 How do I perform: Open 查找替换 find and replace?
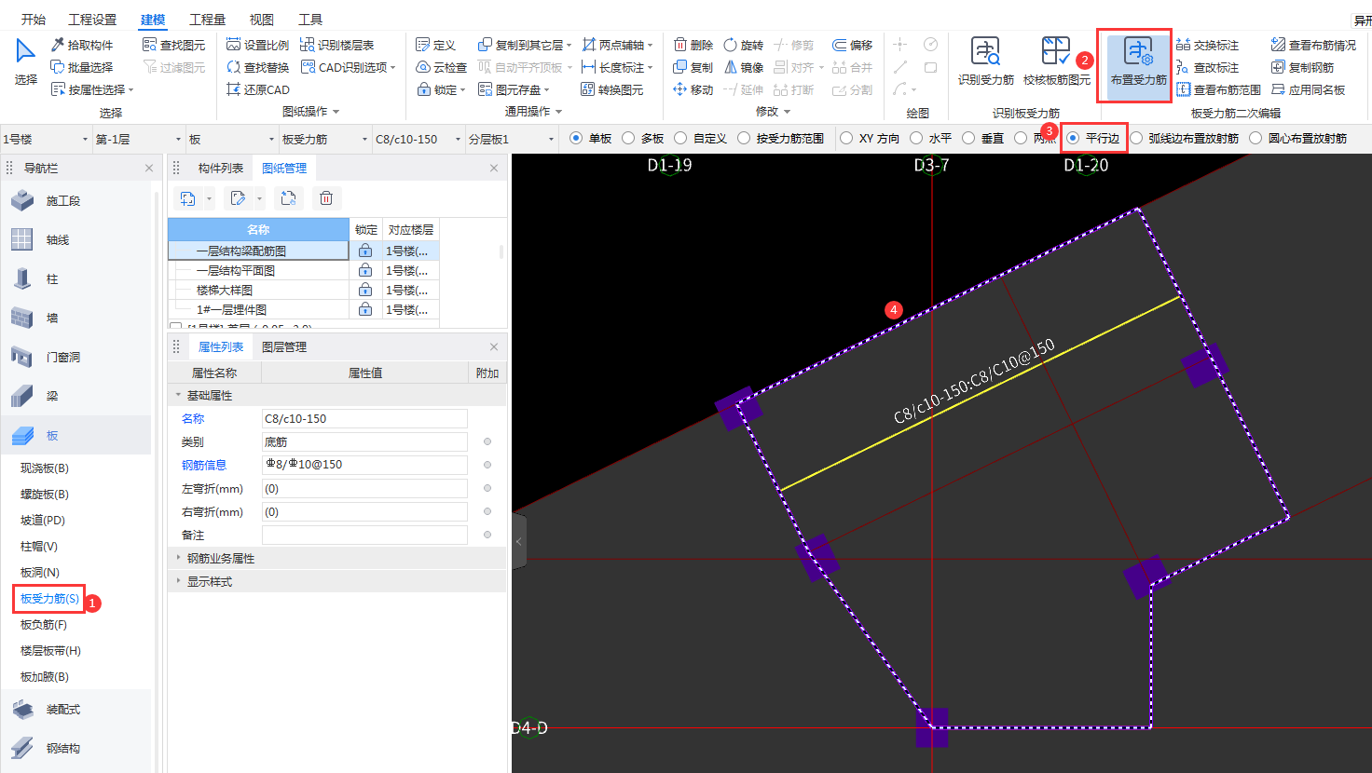258,67
